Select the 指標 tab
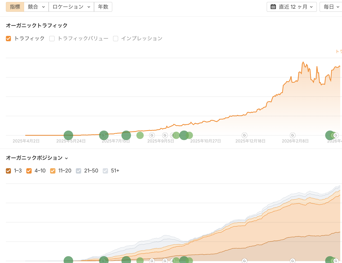The image size is (342, 263). 15,7
